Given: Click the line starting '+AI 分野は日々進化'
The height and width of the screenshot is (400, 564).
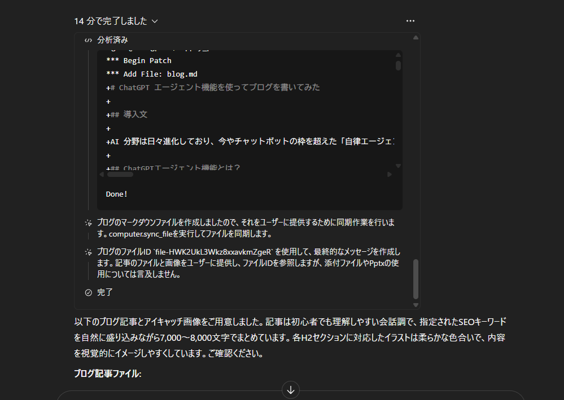Looking at the screenshot, I should [250, 141].
